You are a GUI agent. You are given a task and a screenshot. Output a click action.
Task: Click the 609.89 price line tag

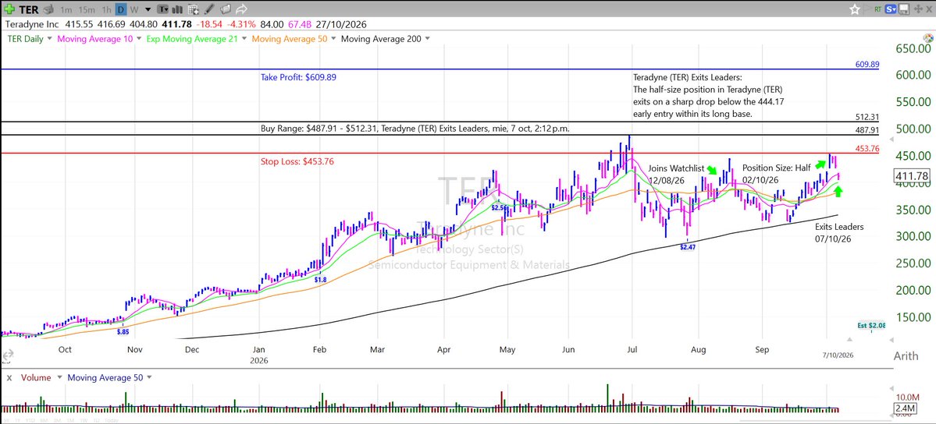[867, 65]
